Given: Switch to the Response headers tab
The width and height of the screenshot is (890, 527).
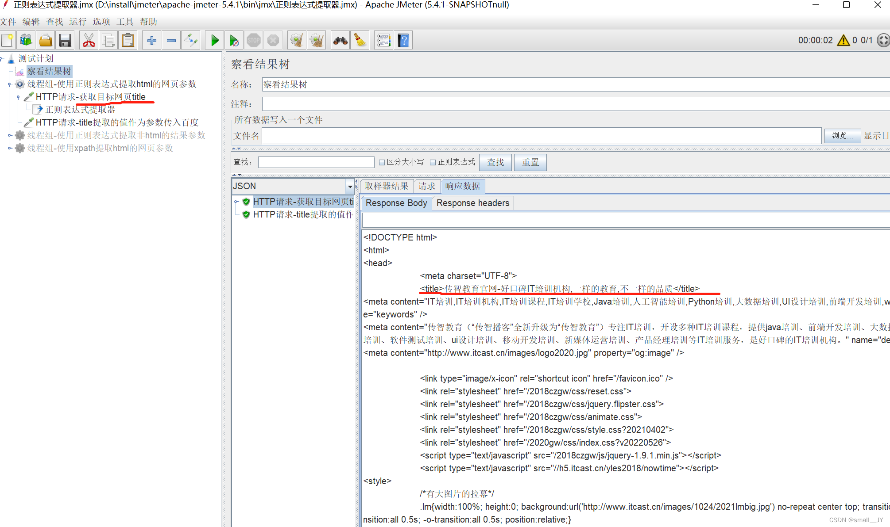Looking at the screenshot, I should [472, 203].
